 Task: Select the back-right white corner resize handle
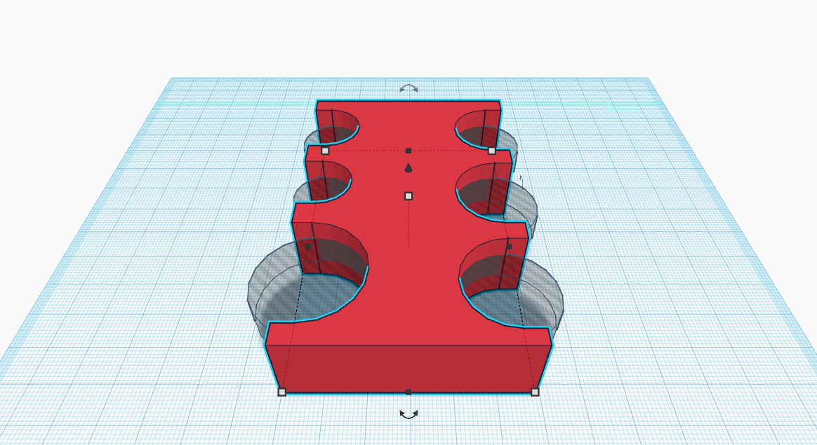[491, 151]
